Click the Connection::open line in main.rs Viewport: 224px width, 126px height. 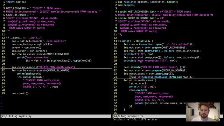point(159,44)
